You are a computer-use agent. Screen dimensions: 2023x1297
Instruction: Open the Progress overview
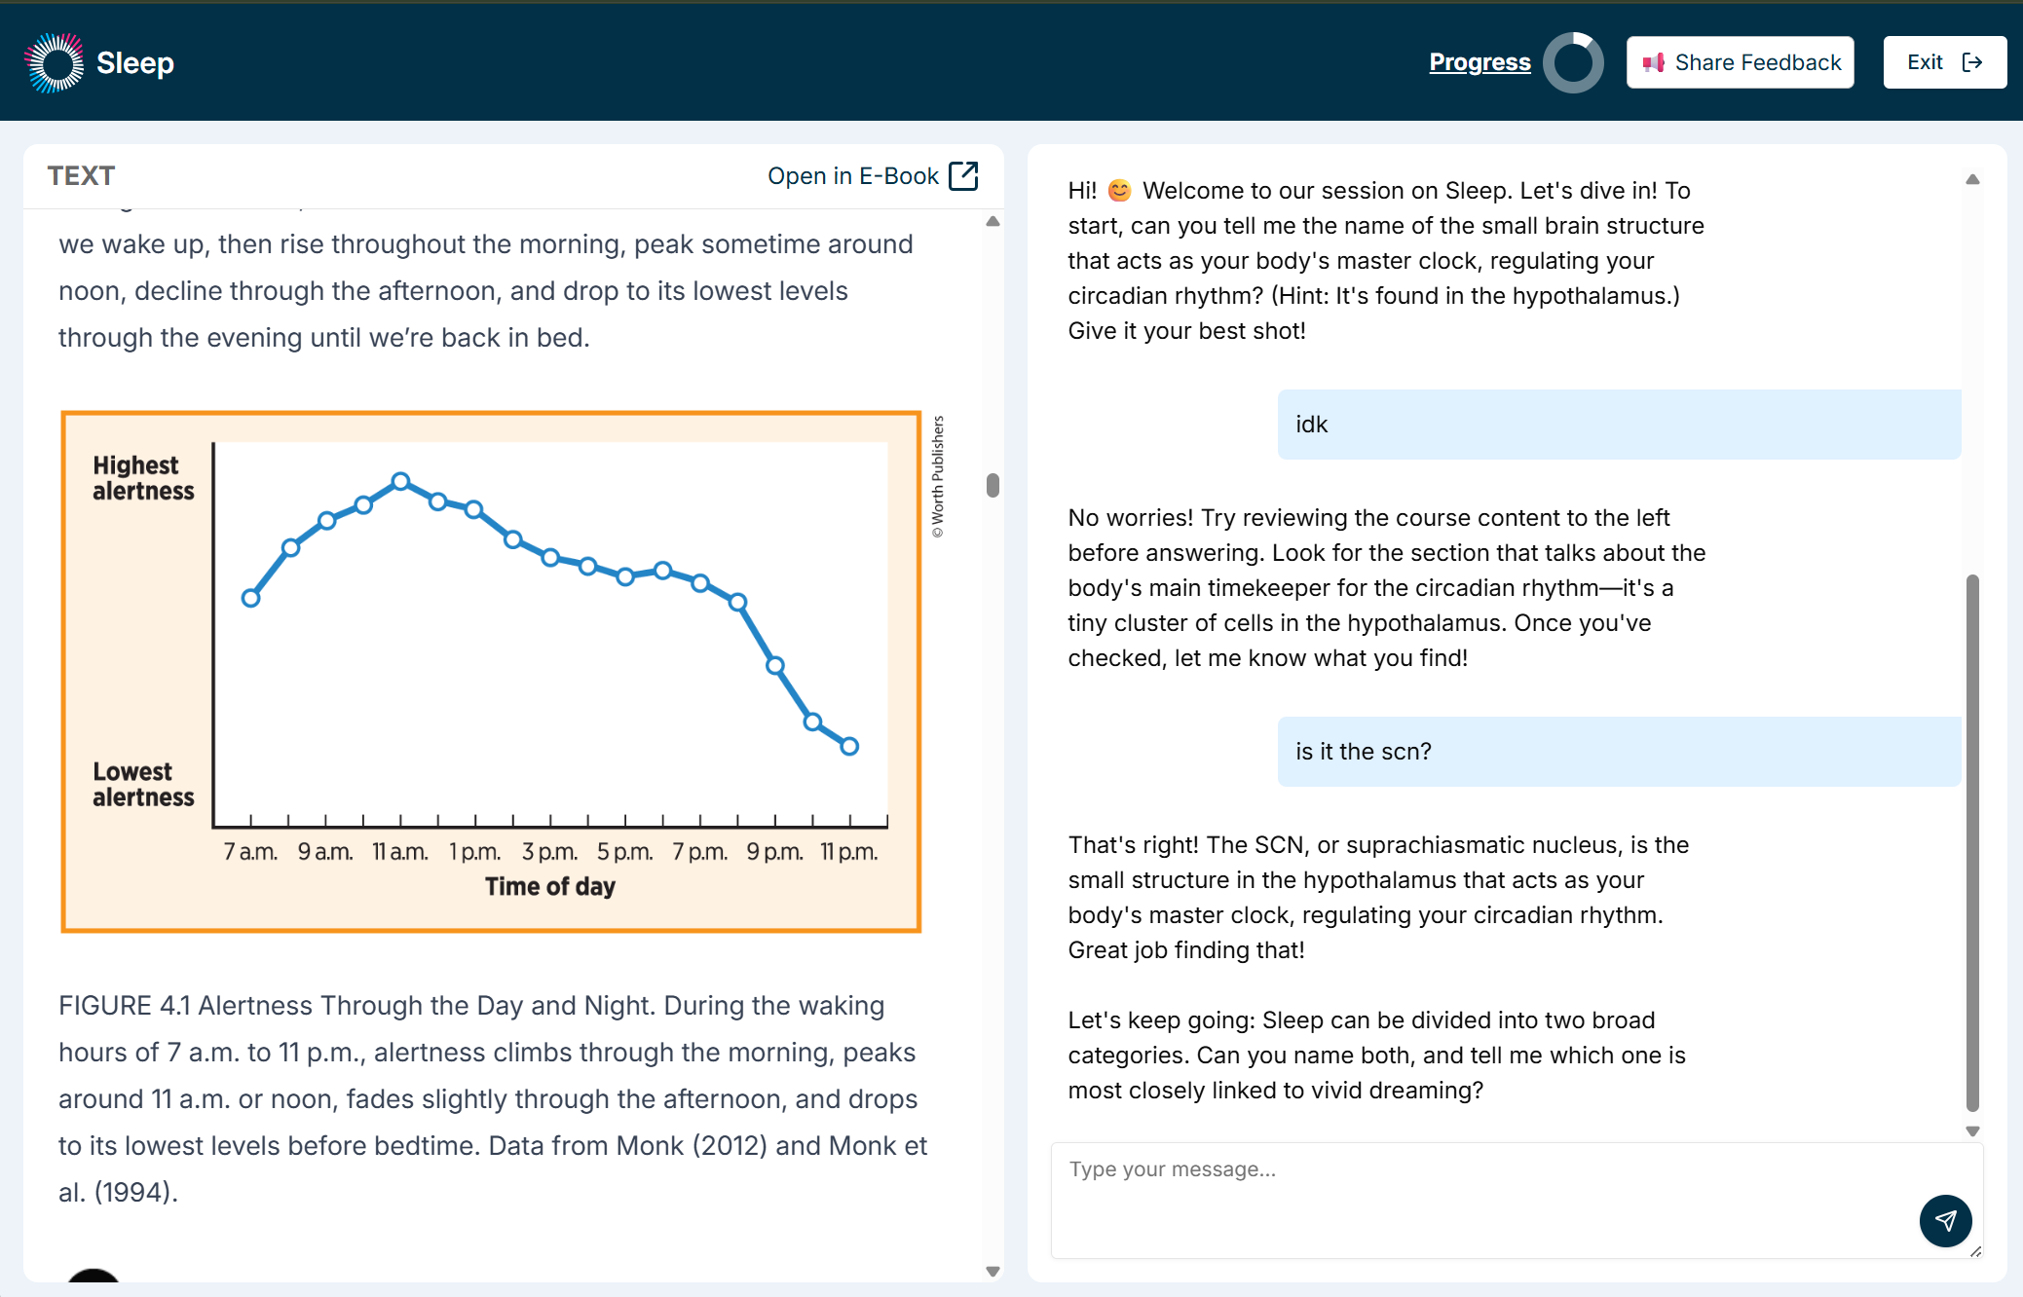click(1480, 61)
